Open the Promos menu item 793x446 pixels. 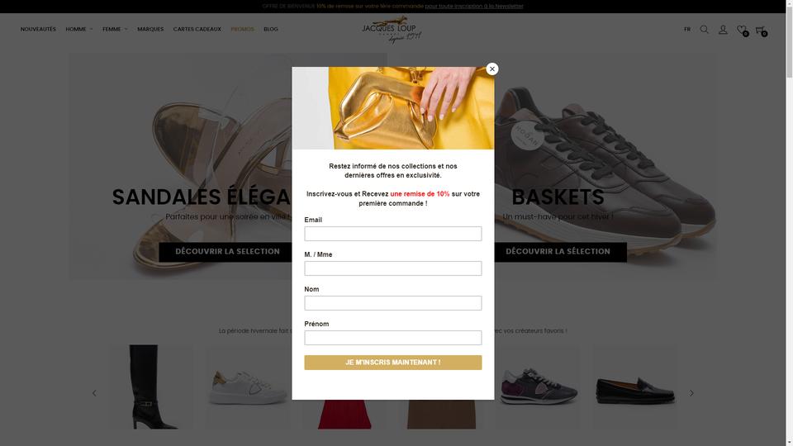(x=242, y=30)
